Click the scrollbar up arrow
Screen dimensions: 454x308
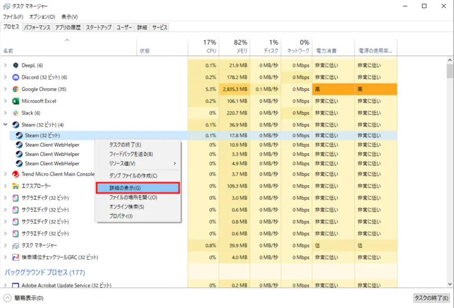(450, 60)
